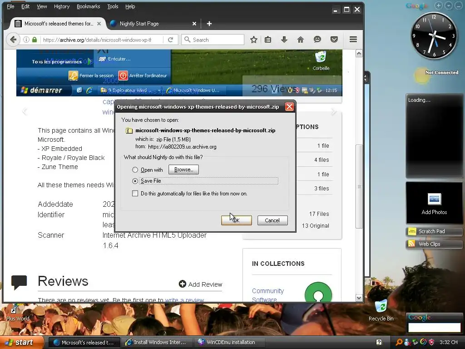Click the vertical scrollbar thumb
465x349 pixels.
click(x=359, y=186)
